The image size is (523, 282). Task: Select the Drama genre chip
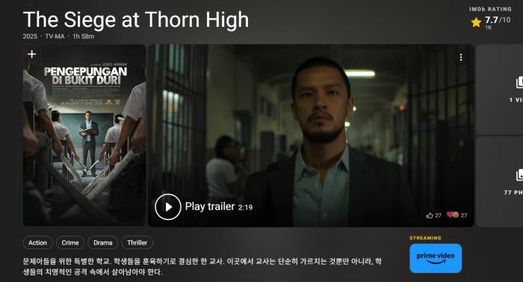(x=103, y=242)
